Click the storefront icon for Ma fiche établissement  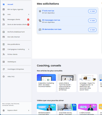(x=4, y=32)
